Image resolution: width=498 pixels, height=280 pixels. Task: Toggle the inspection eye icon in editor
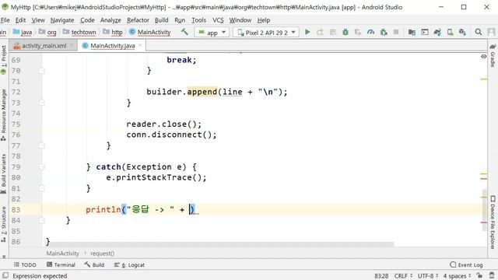click(483, 57)
